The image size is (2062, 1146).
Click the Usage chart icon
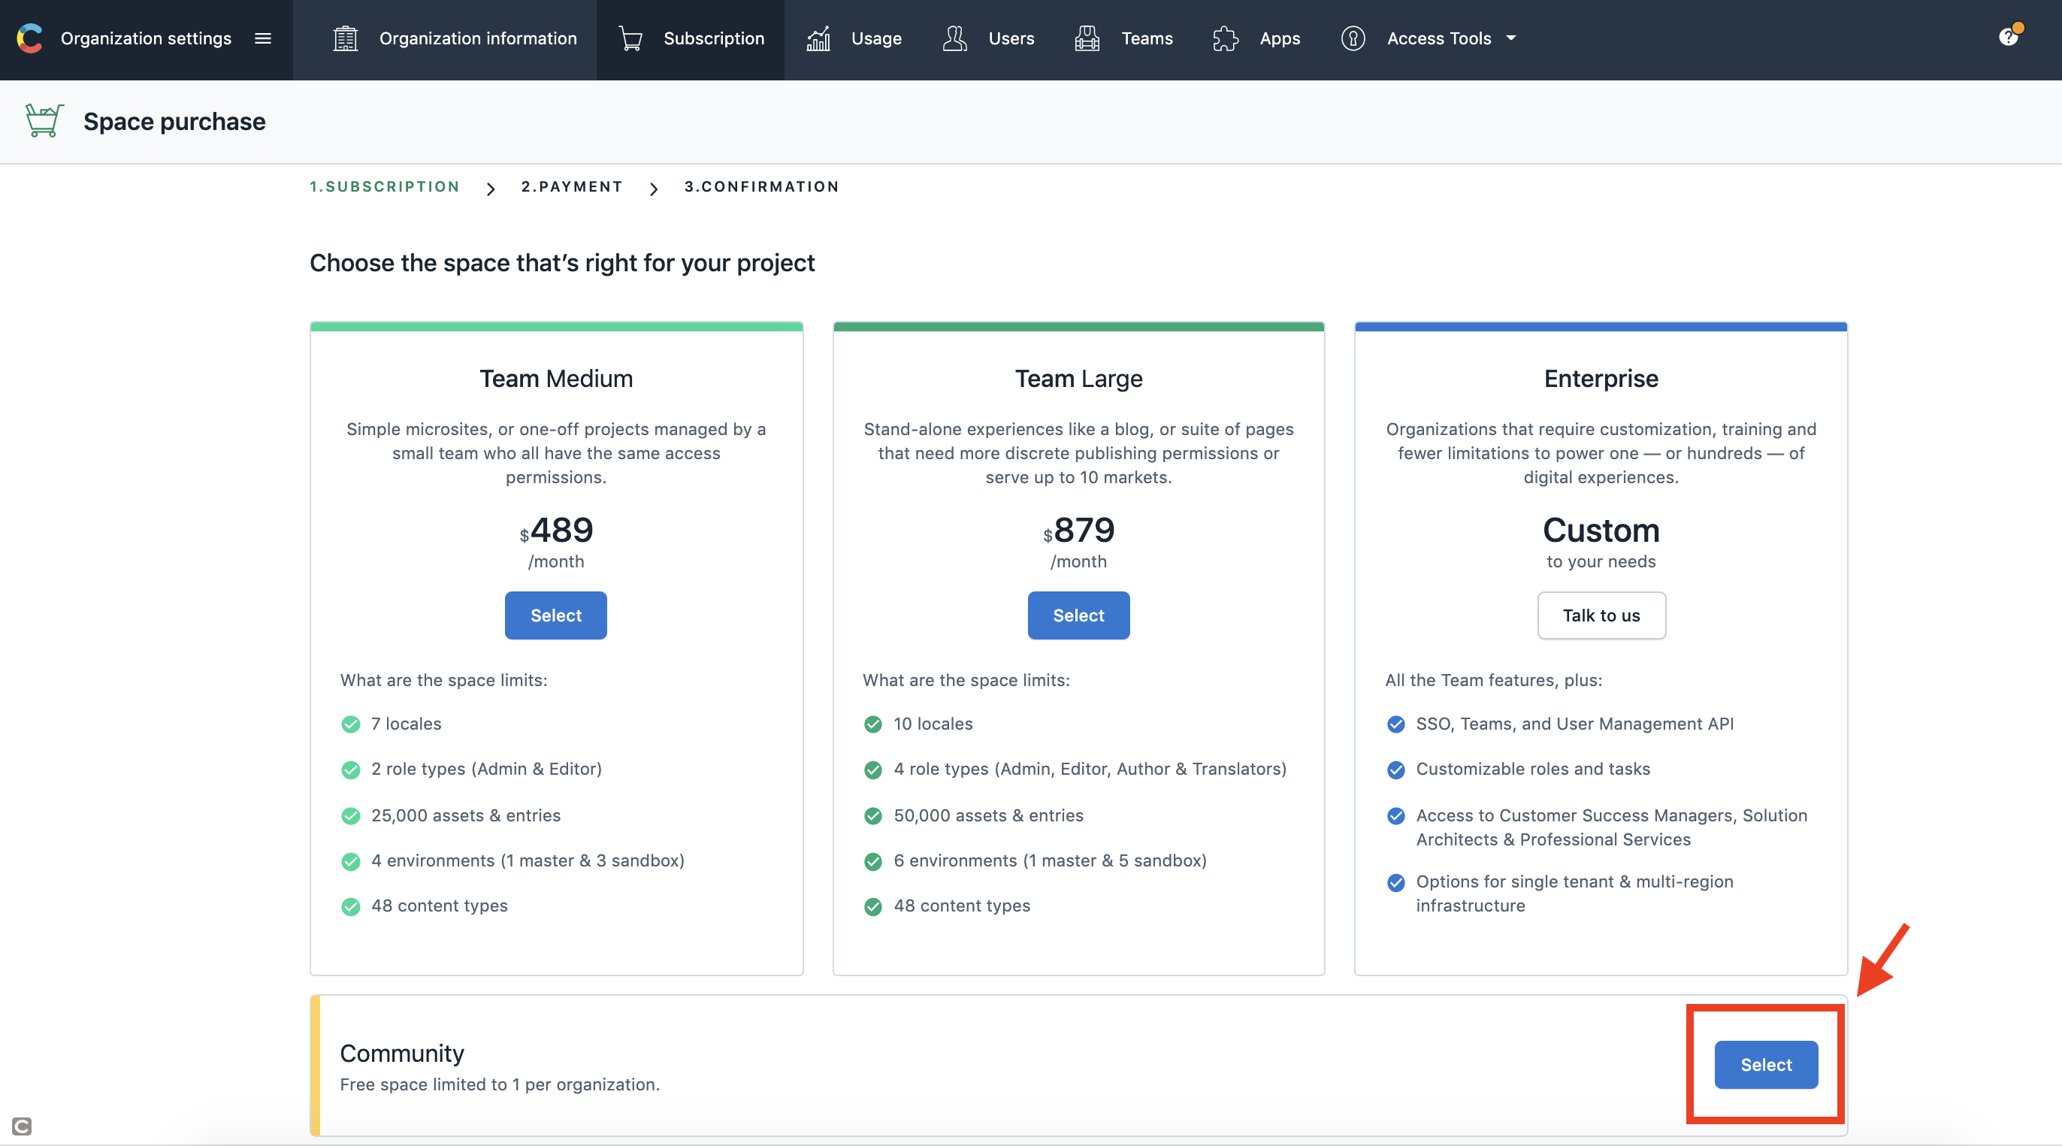[818, 38]
